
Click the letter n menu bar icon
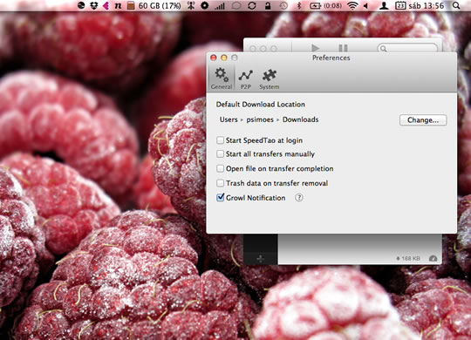pos(118,5)
